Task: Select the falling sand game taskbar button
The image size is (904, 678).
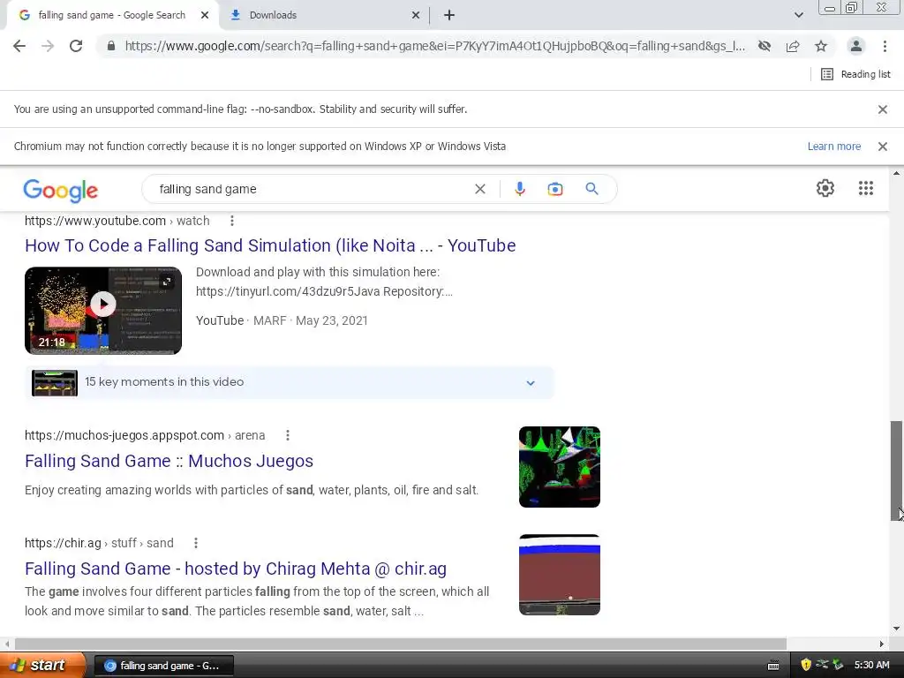Action: coord(163,666)
